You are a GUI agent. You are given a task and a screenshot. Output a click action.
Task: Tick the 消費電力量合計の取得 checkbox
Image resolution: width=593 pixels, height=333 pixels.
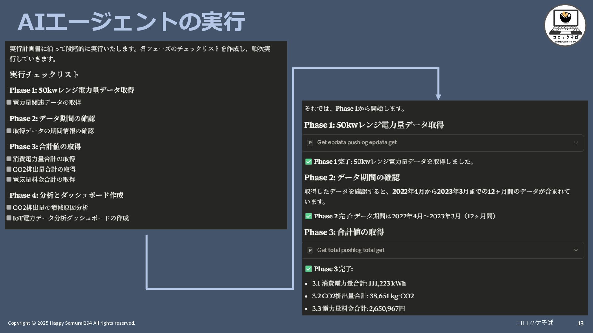tap(9, 159)
